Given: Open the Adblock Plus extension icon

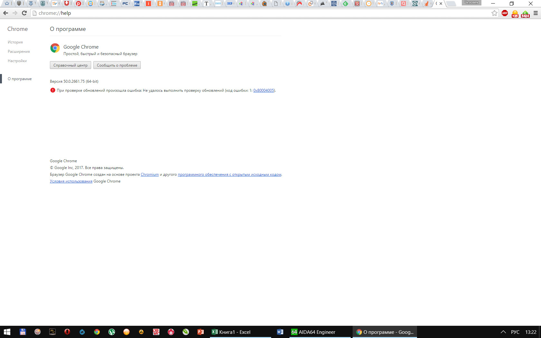Looking at the screenshot, I should [x=505, y=13].
